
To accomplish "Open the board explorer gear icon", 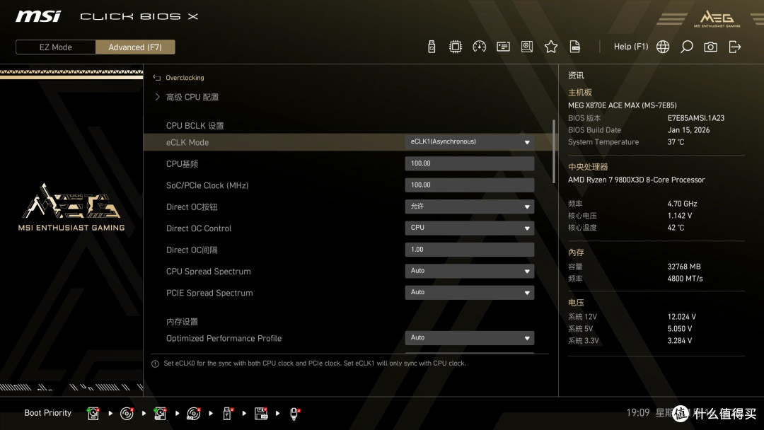I will (527, 47).
